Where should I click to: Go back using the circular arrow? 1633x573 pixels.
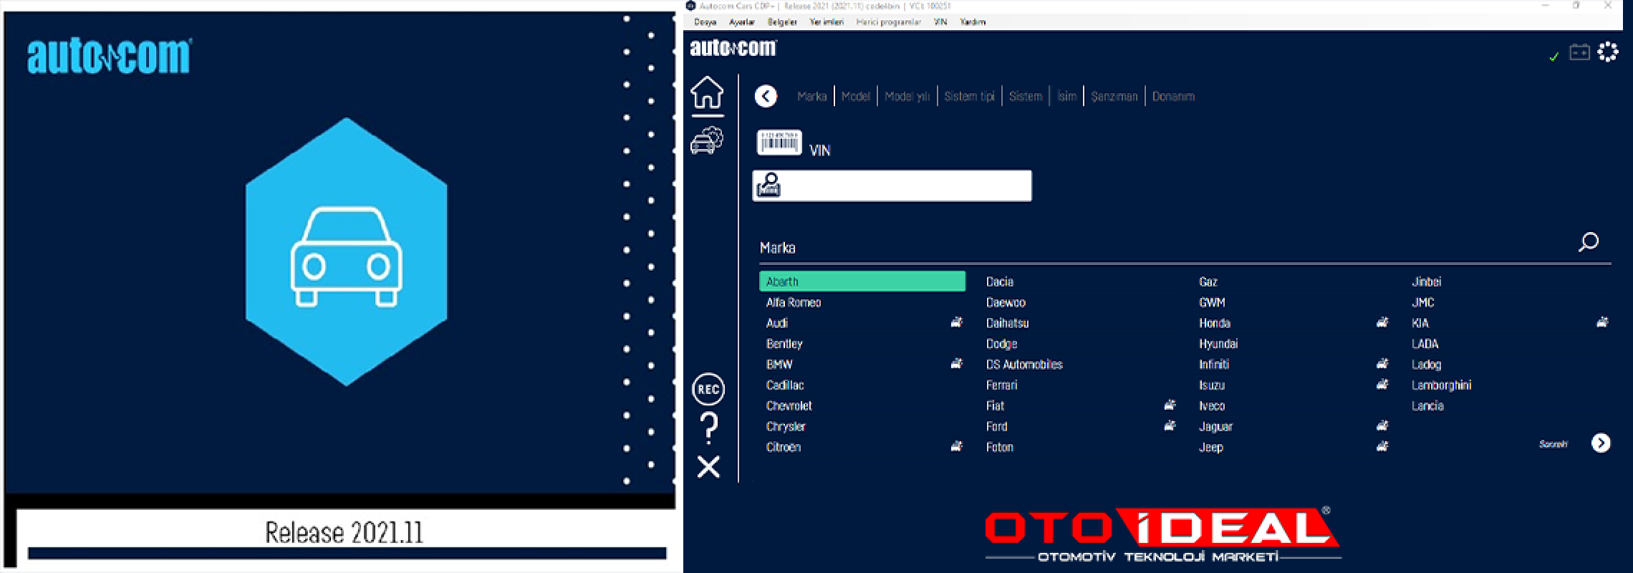point(766,96)
